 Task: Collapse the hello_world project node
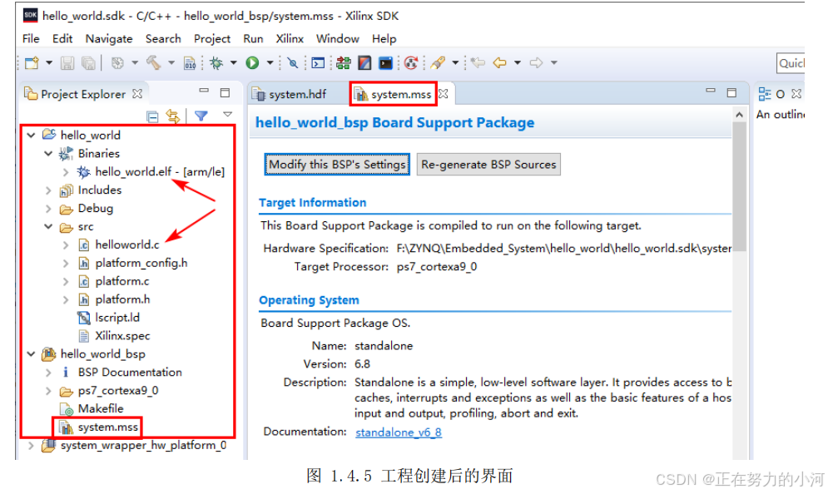tap(31, 135)
